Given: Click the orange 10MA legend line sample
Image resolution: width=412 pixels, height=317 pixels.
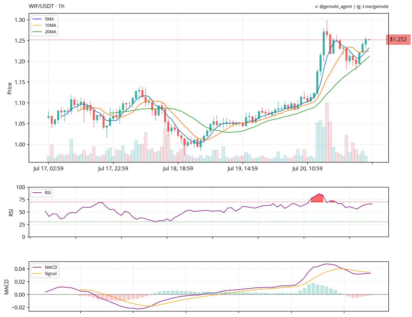Looking at the screenshot, I should pyautogui.click(x=37, y=25).
